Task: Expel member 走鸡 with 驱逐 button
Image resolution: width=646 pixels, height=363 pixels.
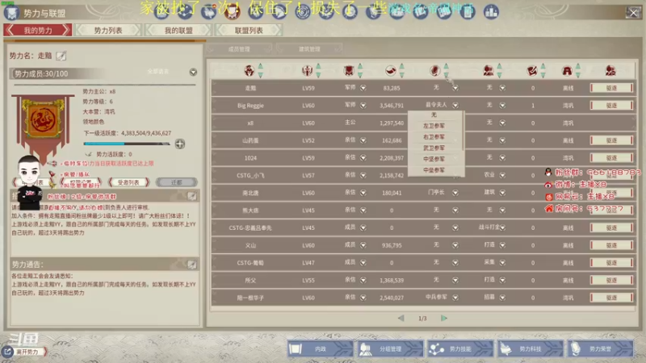Action: 611,88
